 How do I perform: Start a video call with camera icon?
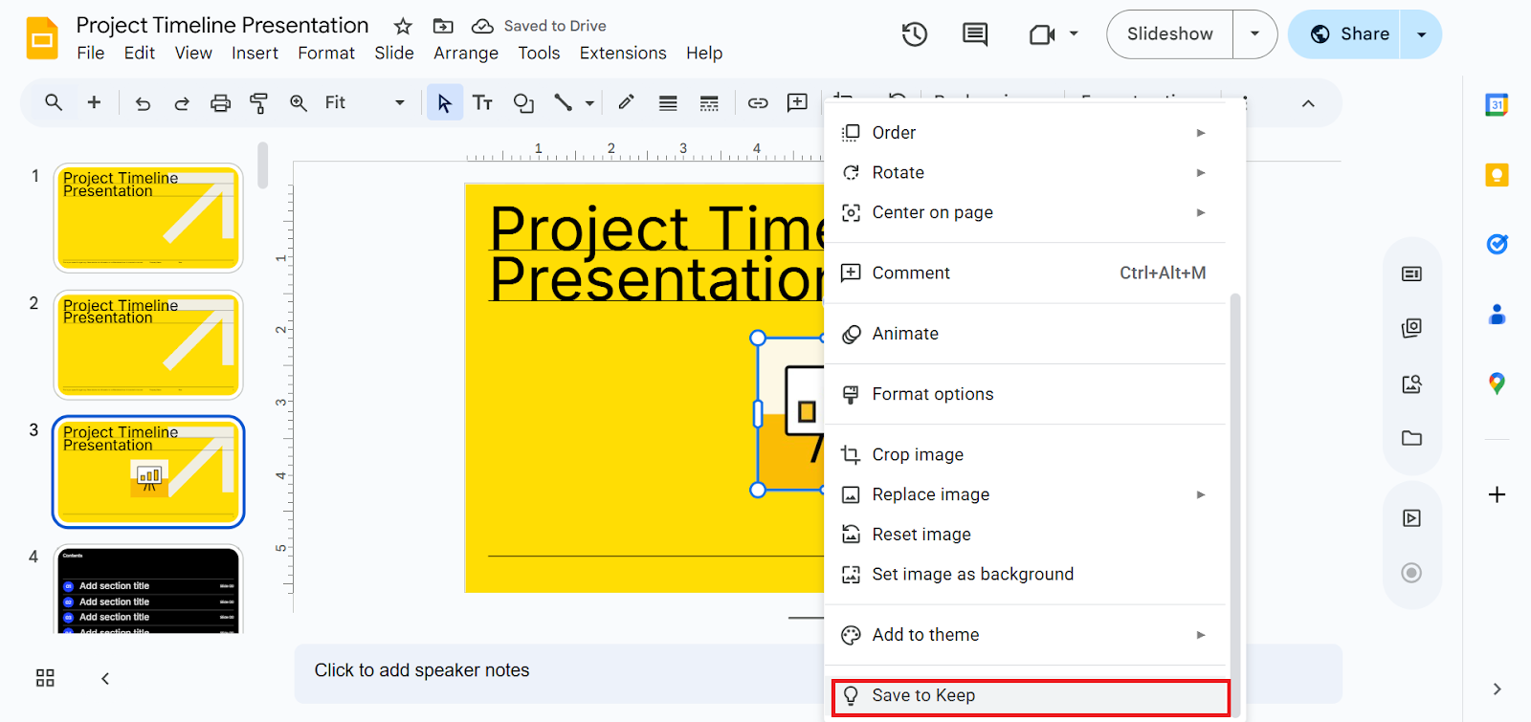tap(1041, 34)
